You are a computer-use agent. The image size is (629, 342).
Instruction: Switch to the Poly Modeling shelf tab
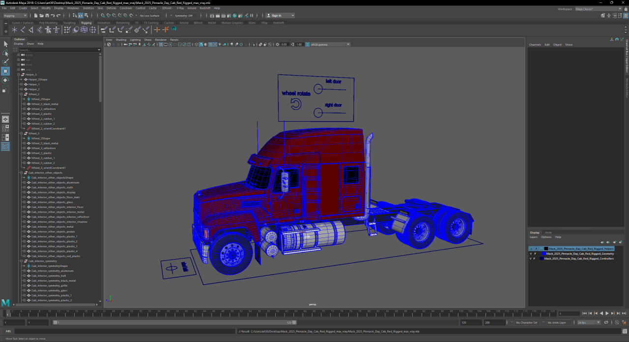[49, 23]
